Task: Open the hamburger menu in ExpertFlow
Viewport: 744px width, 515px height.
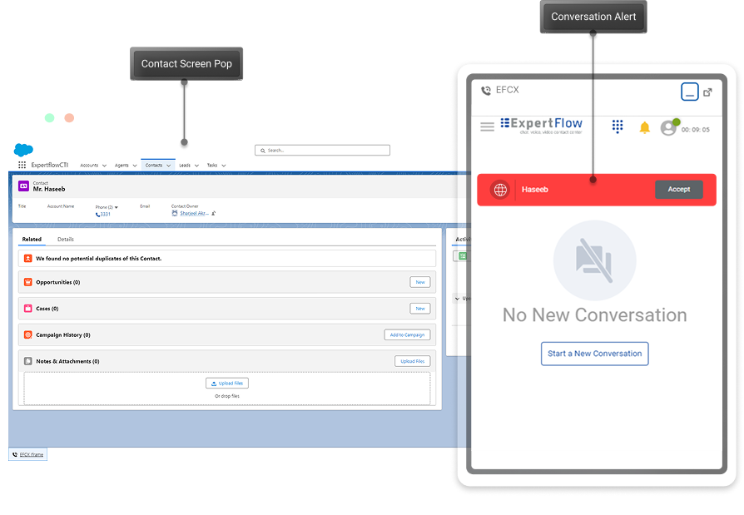Action: [488, 127]
